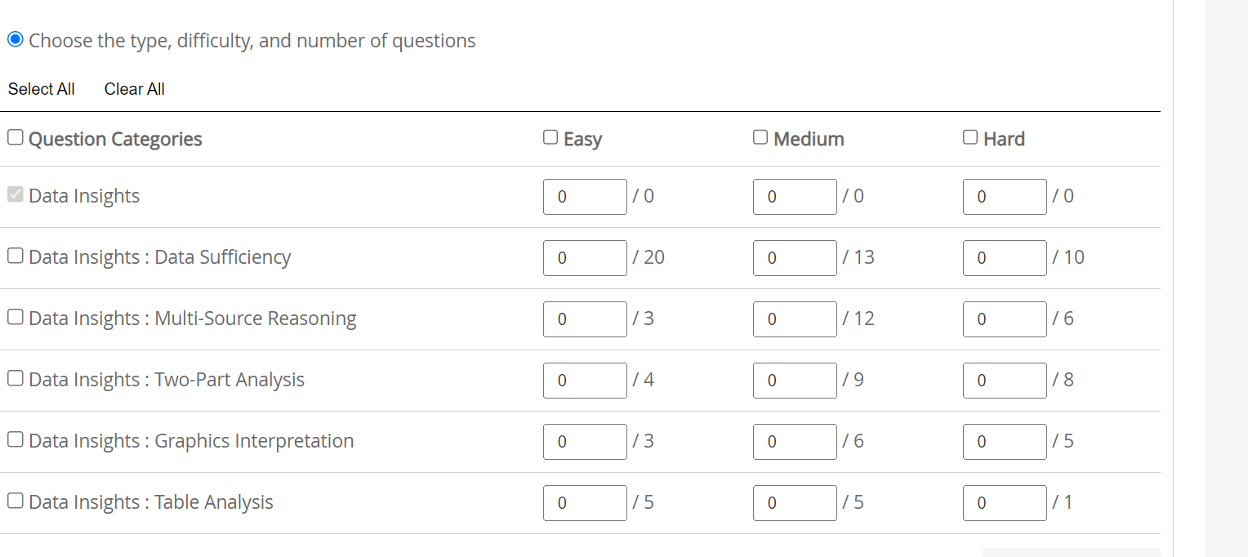Click the Medium count field for Table Analysis
1248x557 pixels.
click(795, 502)
